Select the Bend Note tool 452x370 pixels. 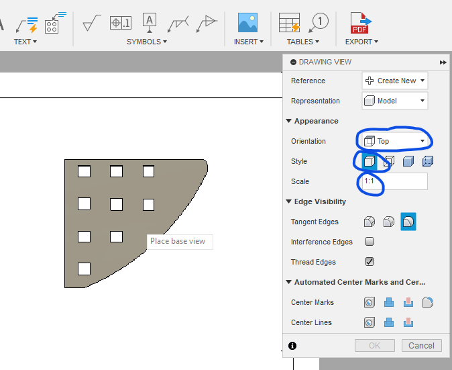point(55,23)
